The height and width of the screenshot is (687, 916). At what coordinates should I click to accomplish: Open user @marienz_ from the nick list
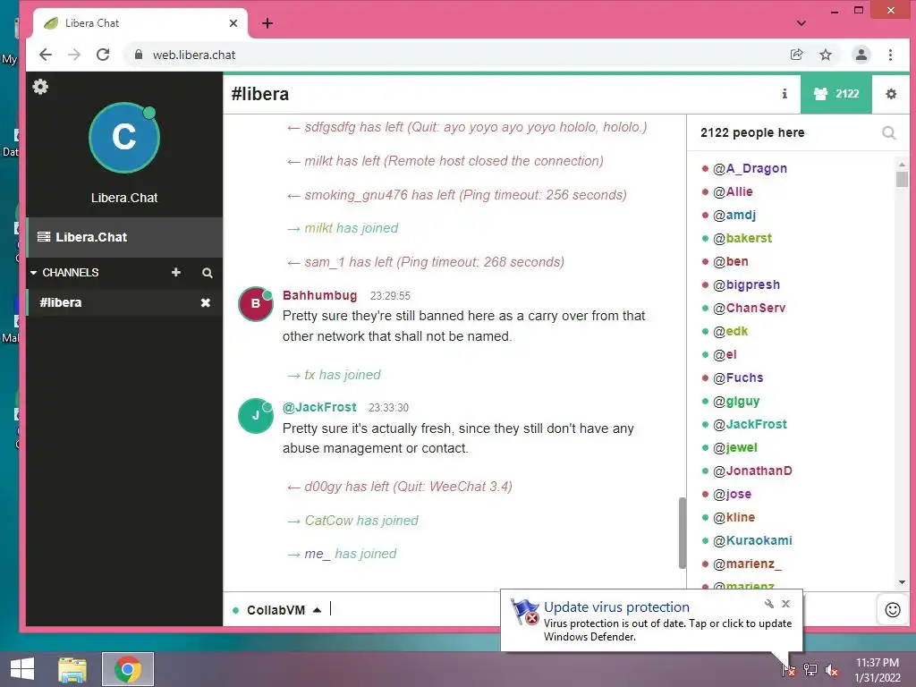click(x=747, y=564)
